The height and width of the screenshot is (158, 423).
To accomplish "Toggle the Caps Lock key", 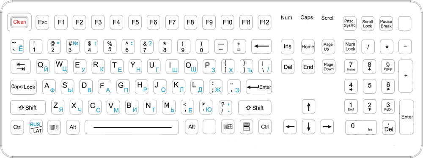I will (23, 87).
